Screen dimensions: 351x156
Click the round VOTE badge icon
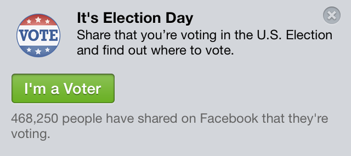coord(38,35)
